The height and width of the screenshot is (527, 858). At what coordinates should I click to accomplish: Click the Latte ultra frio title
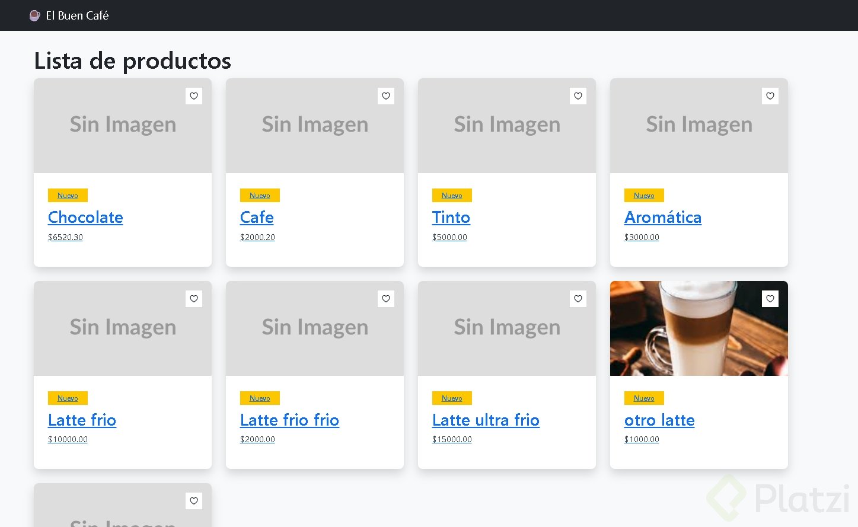[486, 420]
